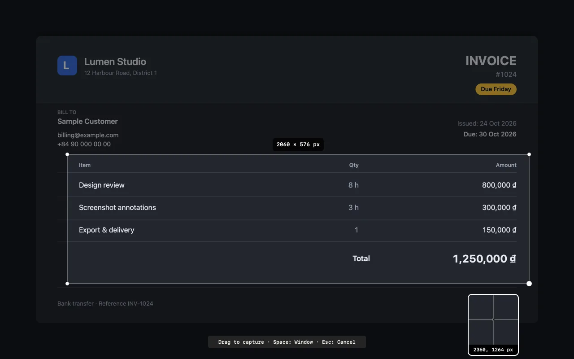The width and height of the screenshot is (574, 359).
Task: Click the 'Drag to capture' hint bar
Action: pyautogui.click(x=287, y=342)
